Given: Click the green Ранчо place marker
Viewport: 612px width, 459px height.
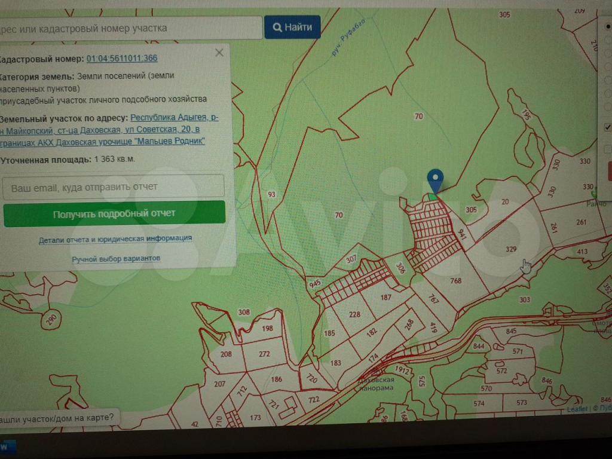Looking at the screenshot, I should tap(593, 195).
